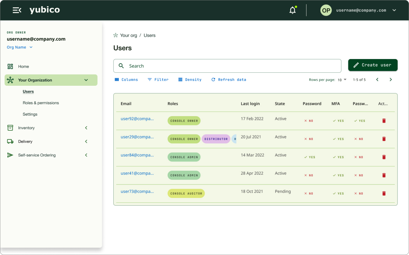This screenshot has height=255, width=409.
Task: Open the Columns selector
Action: click(x=126, y=80)
